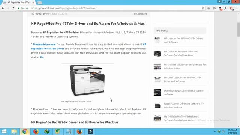Open Chrome menu three dots
The width and height of the screenshot is (240, 135).
(237, 8)
